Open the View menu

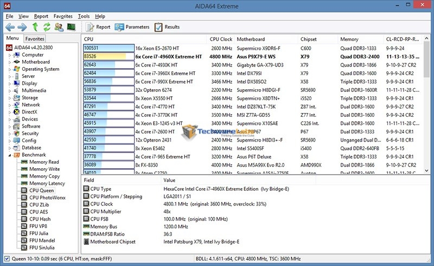(23, 16)
